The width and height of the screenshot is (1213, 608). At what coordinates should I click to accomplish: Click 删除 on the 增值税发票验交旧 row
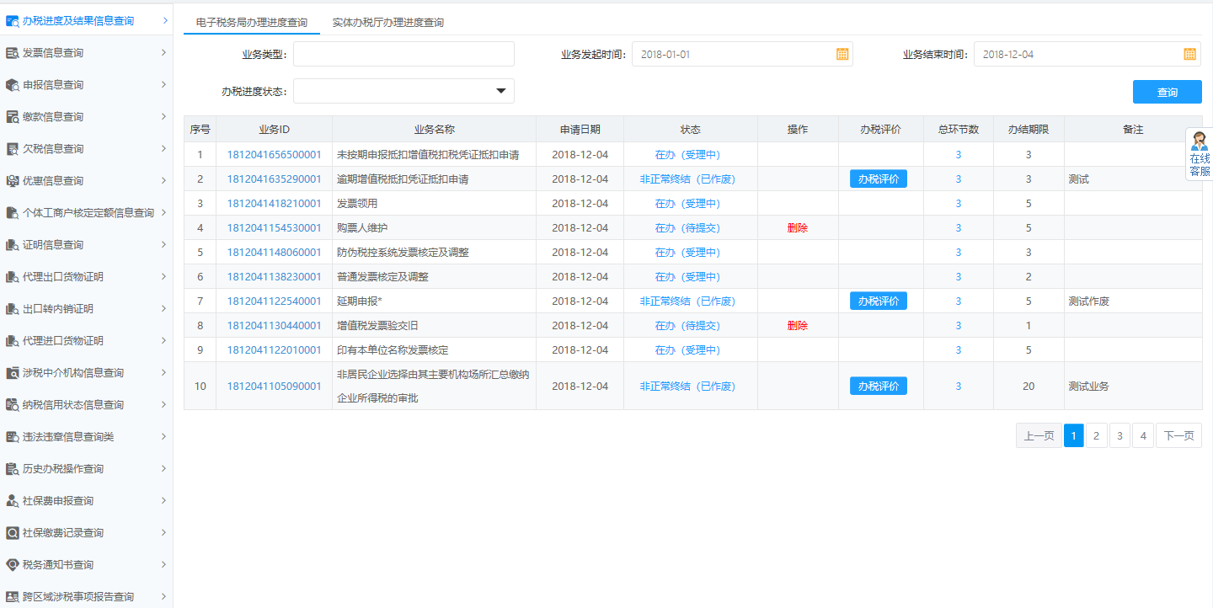pos(797,325)
